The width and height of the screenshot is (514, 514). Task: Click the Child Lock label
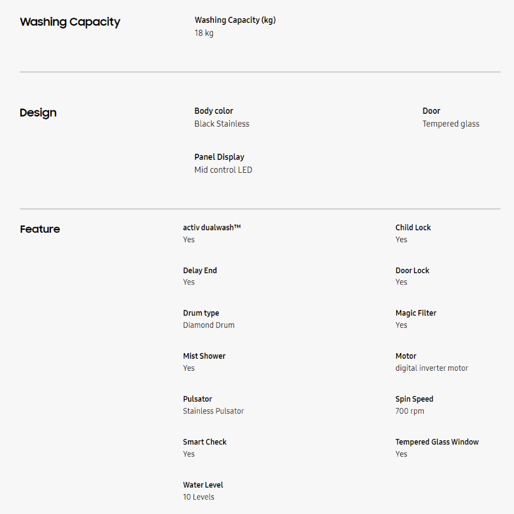click(x=413, y=227)
